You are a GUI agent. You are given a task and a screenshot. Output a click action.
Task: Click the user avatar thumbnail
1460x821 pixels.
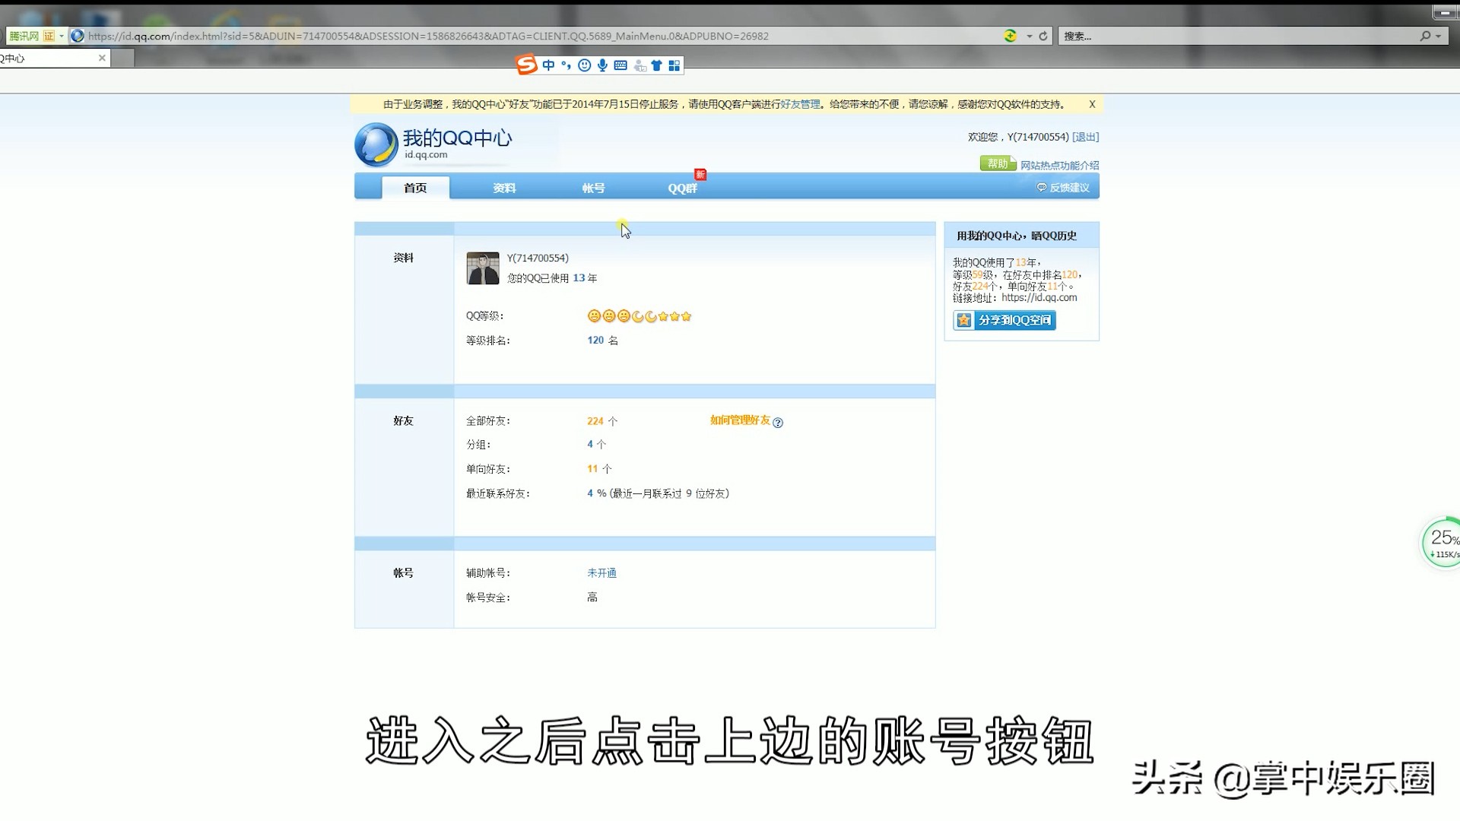[x=483, y=268]
